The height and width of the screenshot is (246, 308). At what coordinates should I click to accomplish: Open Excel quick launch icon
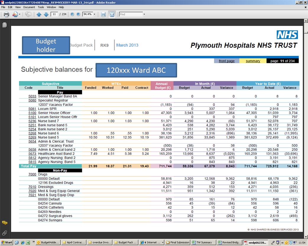(x=28, y=242)
